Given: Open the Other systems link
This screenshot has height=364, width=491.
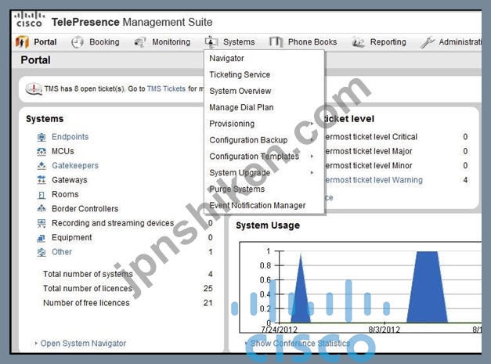Looking at the screenshot, I should tap(62, 252).
